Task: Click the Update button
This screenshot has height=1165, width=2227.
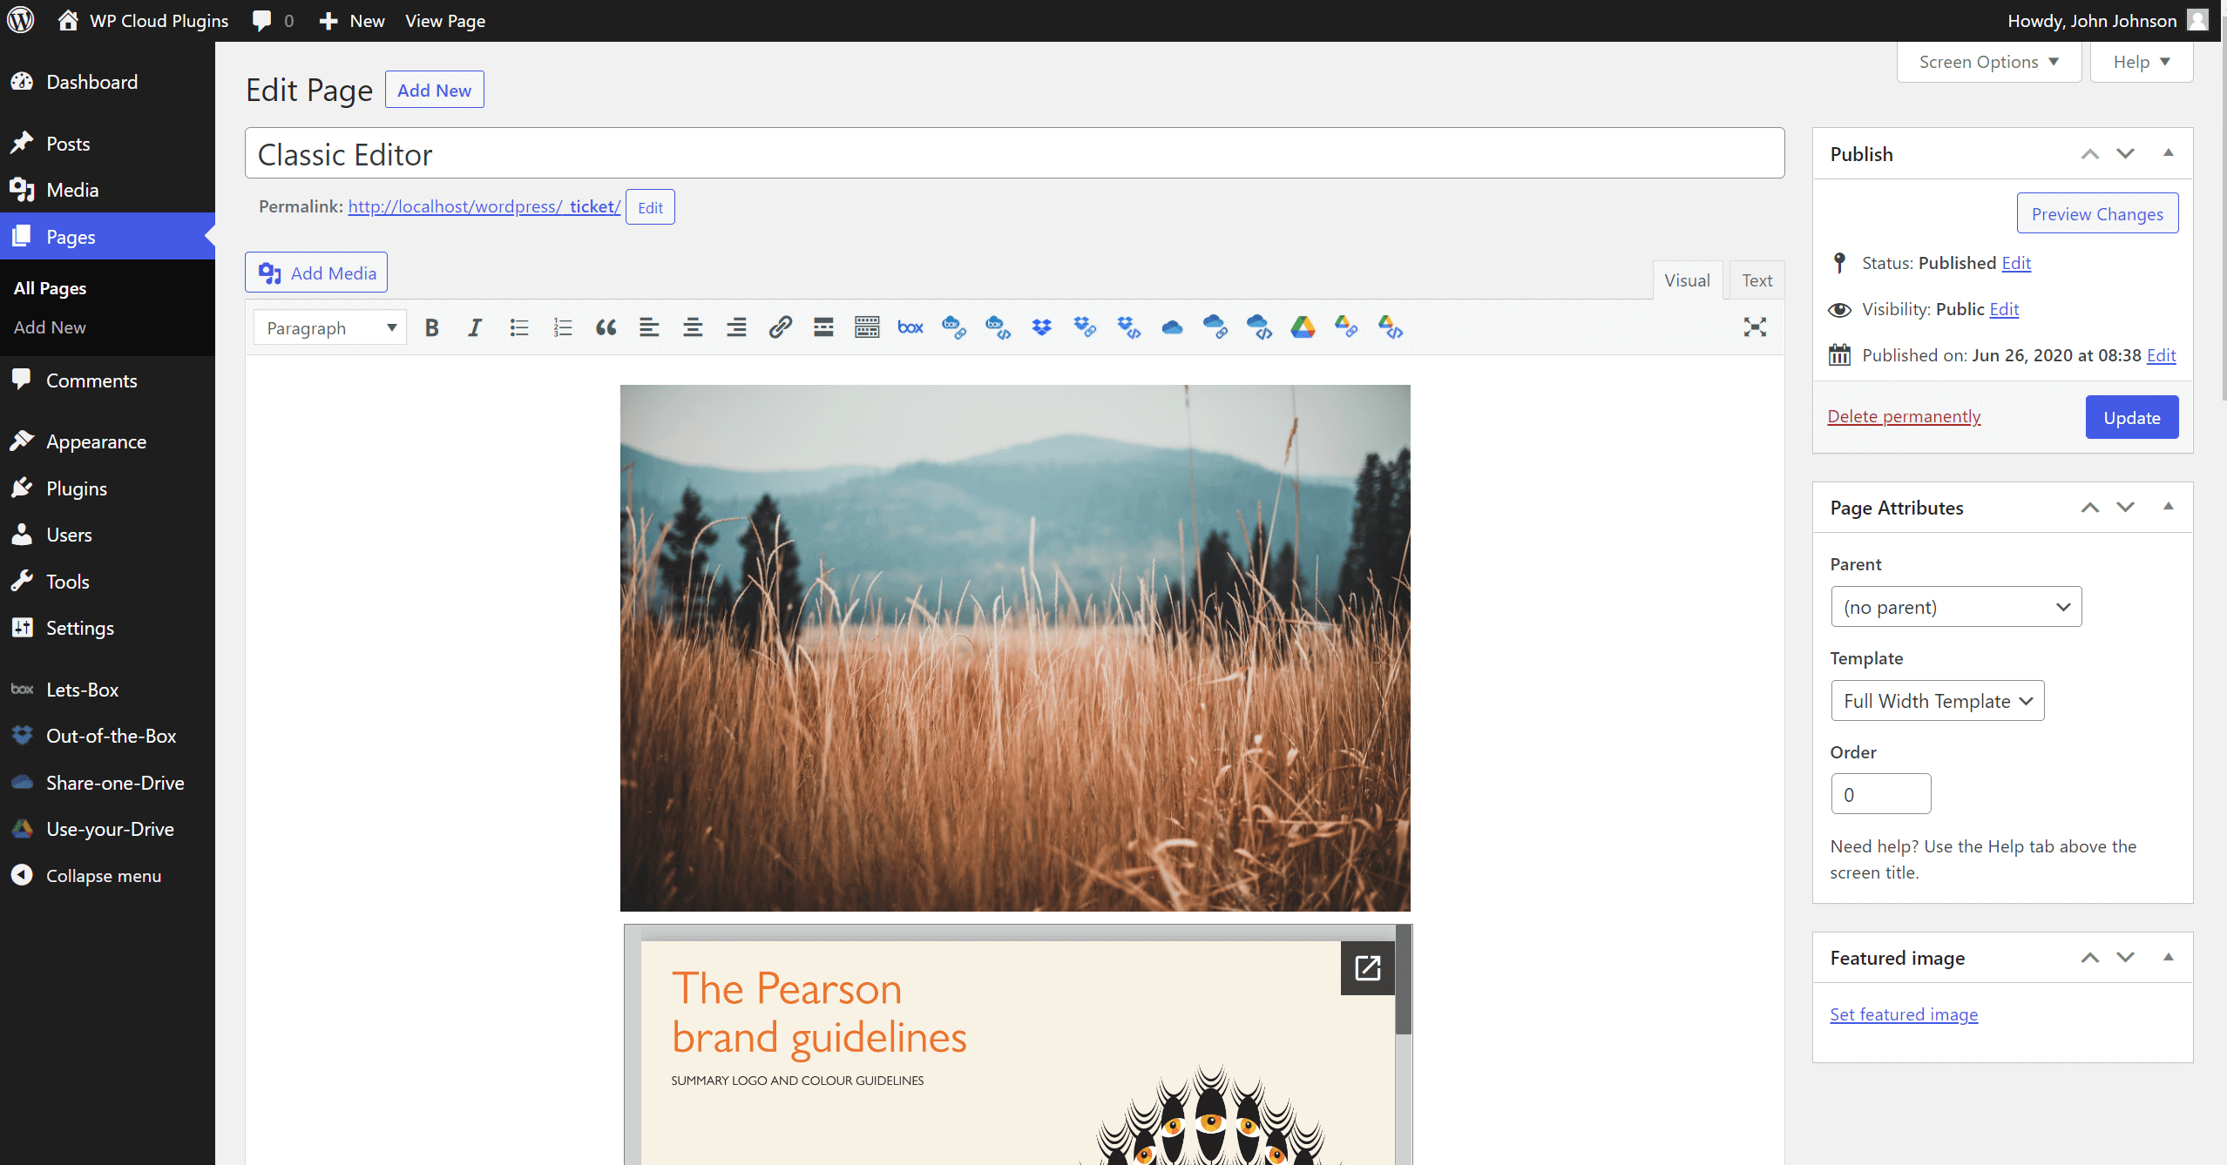Action: 2131,417
